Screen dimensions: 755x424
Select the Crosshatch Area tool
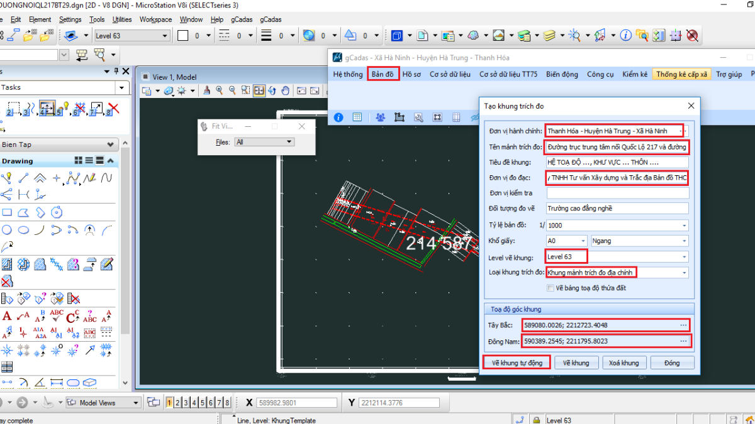pyautogui.click(x=23, y=264)
